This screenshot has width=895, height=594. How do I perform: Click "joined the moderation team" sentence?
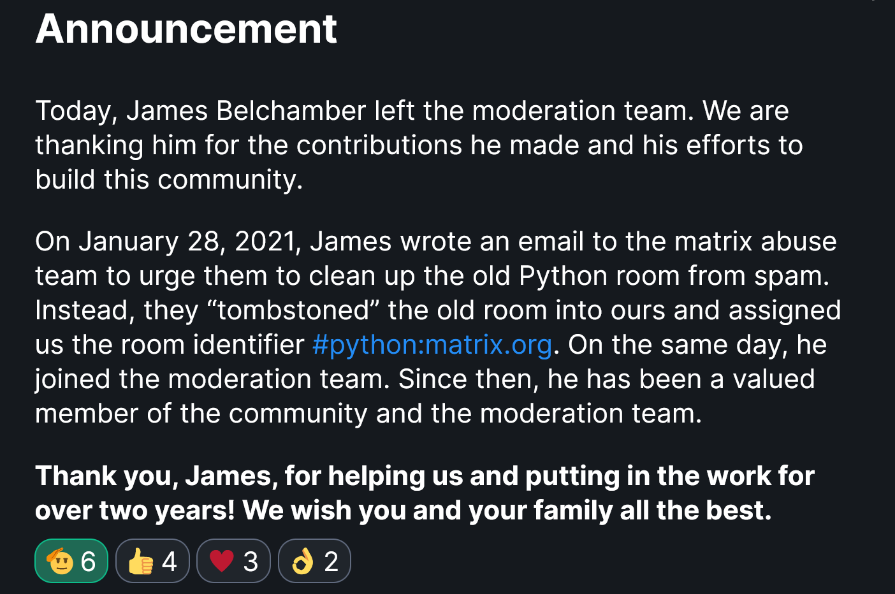(x=212, y=379)
